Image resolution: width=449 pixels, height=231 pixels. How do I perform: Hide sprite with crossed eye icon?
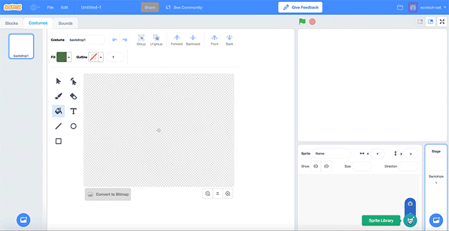click(x=326, y=166)
